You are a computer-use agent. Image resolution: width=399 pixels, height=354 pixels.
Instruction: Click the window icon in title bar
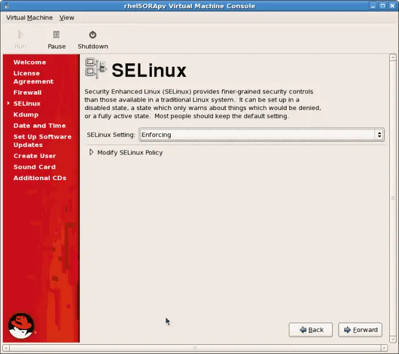(x=6, y=6)
